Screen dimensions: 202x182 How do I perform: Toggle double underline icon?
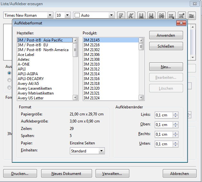pos(151,16)
